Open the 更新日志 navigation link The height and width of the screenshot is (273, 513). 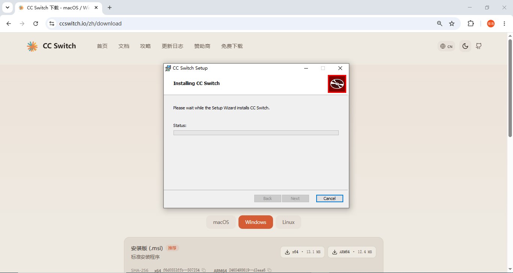click(172, 46)
